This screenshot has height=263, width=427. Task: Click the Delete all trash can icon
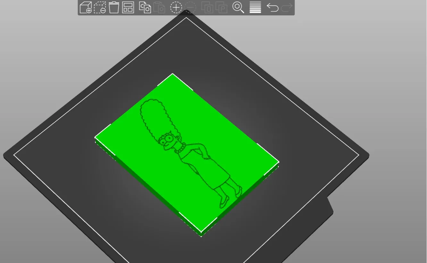tap(114, 7)
